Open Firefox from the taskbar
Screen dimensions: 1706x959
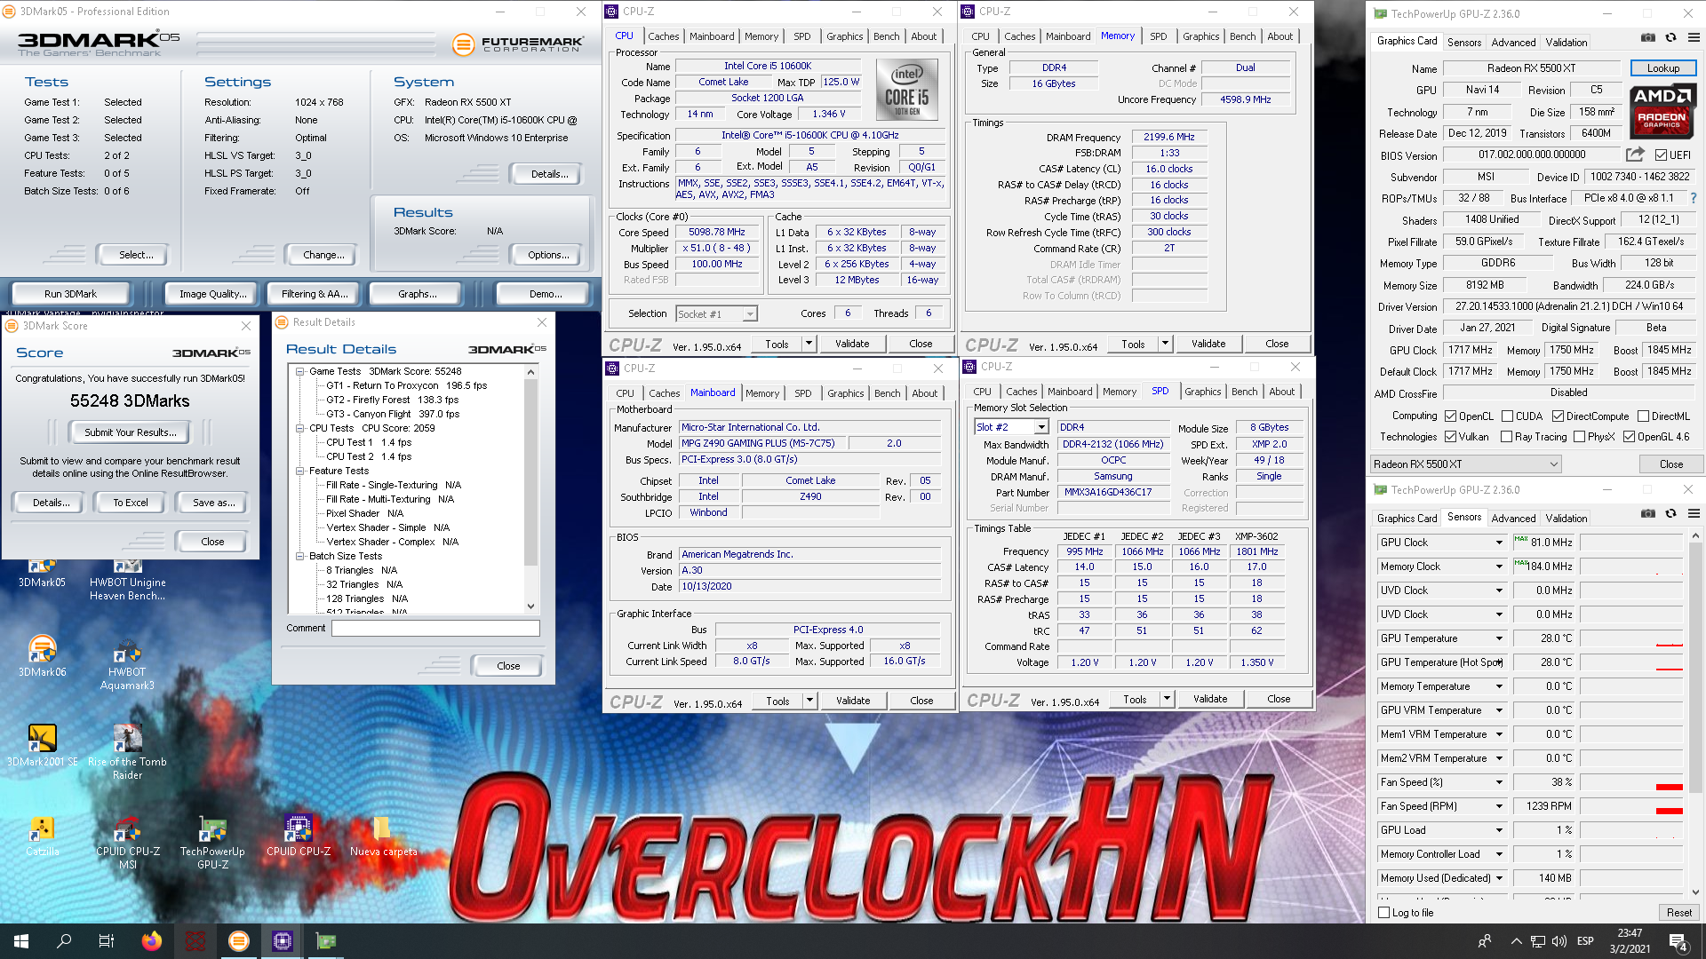tap(152, 941)
